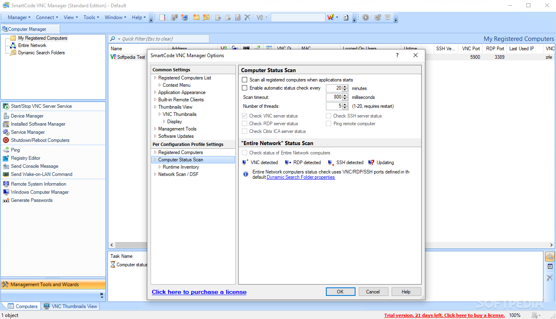Toggle Check Citrix ICA server status checkbox
556x319 pixels.
tap(244, 131)
